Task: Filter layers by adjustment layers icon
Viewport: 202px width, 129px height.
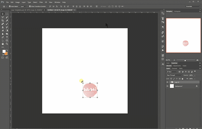Action: click(x=182, y=72)
